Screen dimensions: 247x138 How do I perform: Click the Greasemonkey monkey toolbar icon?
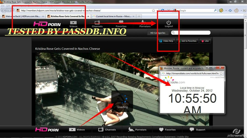[236, 10]
